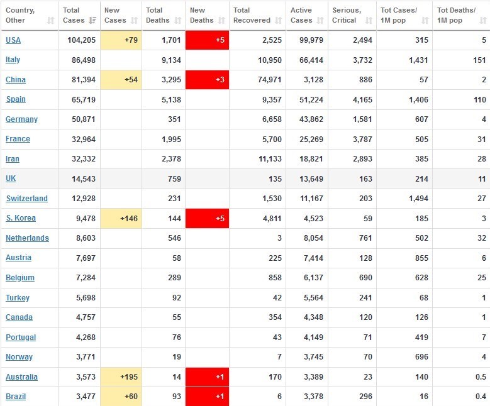Click the sort icon beside Active Cases
The height and width of the screenshot is (406, 490).
320,20
